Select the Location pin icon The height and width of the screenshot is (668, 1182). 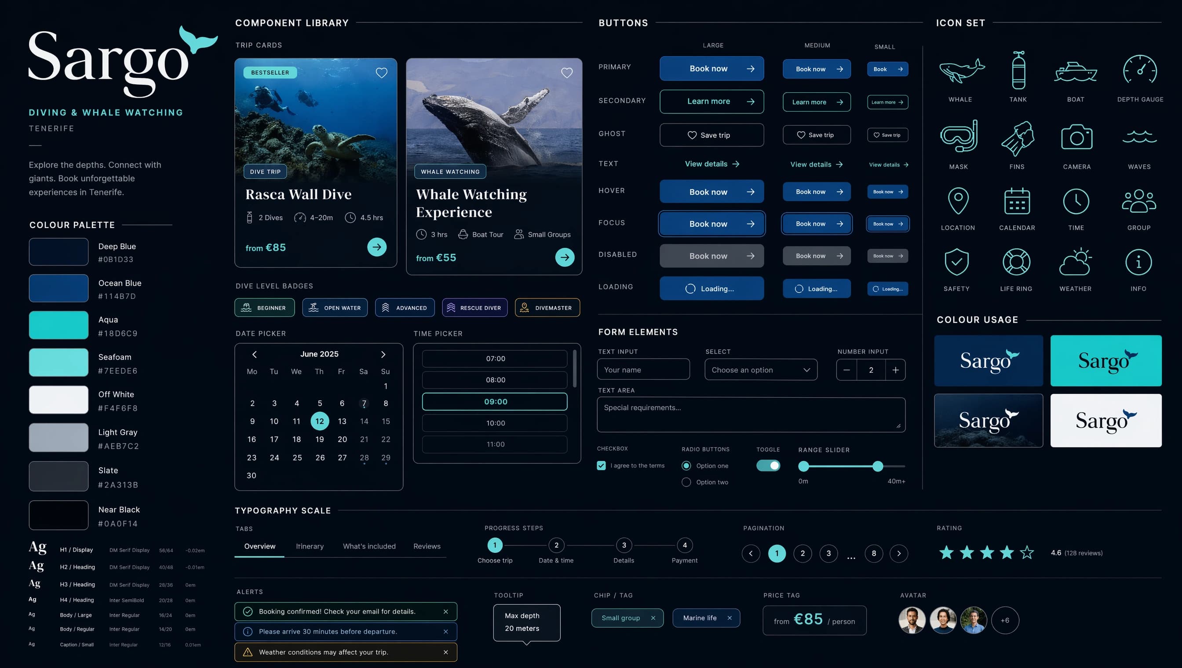pos(958,200)
